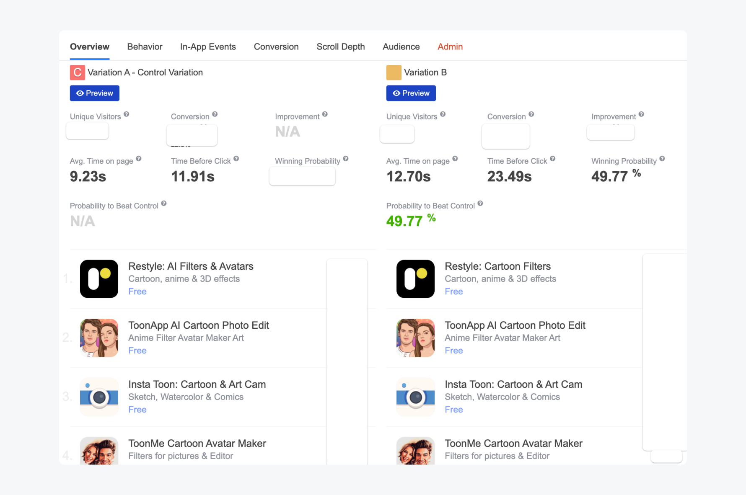Click Restyle app icon in Variation A list
The image size is (746, 495).
(99, 279)
